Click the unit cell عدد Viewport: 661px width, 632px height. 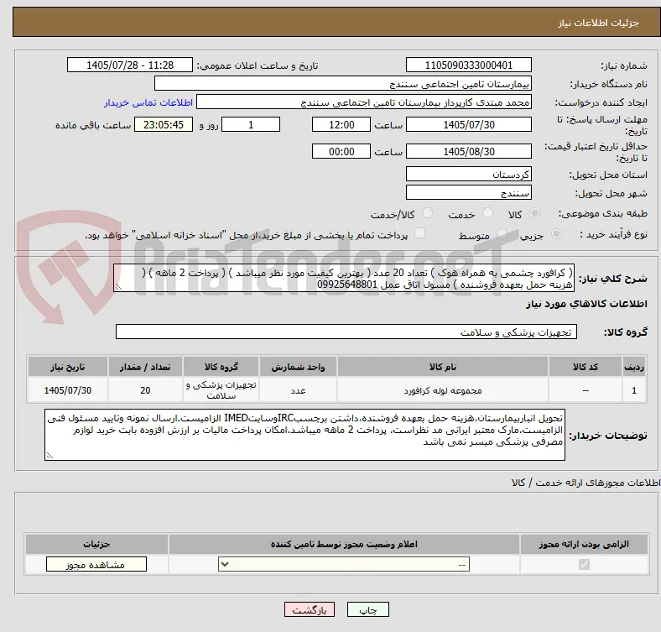[298, 390]
